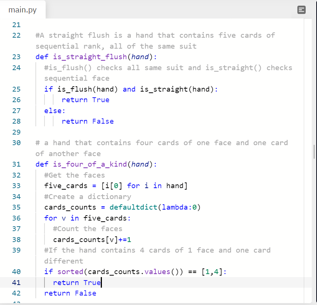Switch to the main.py tab

tap(23, 10)
